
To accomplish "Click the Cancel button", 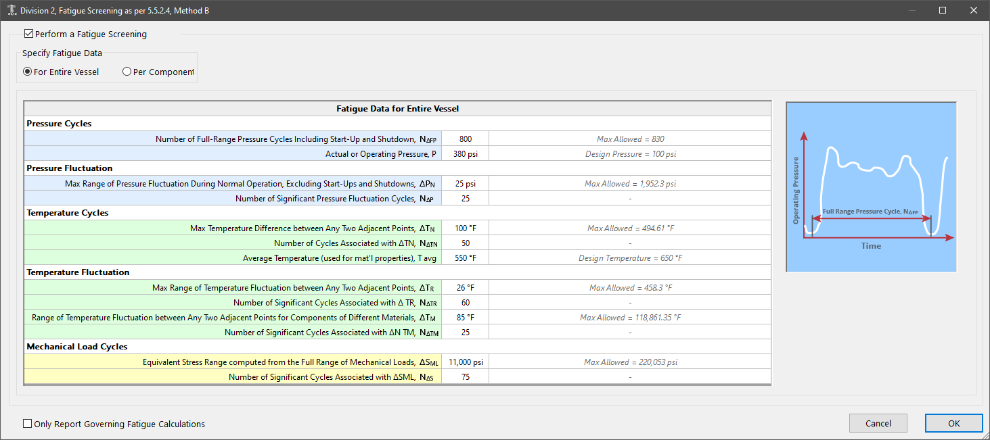I will coord(878,423).
